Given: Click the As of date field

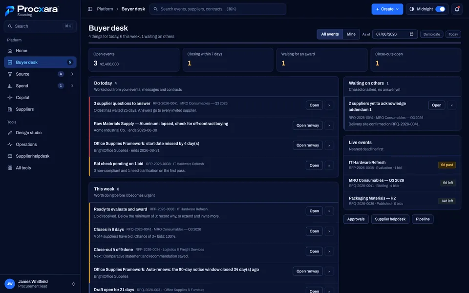Looking at the screenshot, I should click(x=395, y=34).
